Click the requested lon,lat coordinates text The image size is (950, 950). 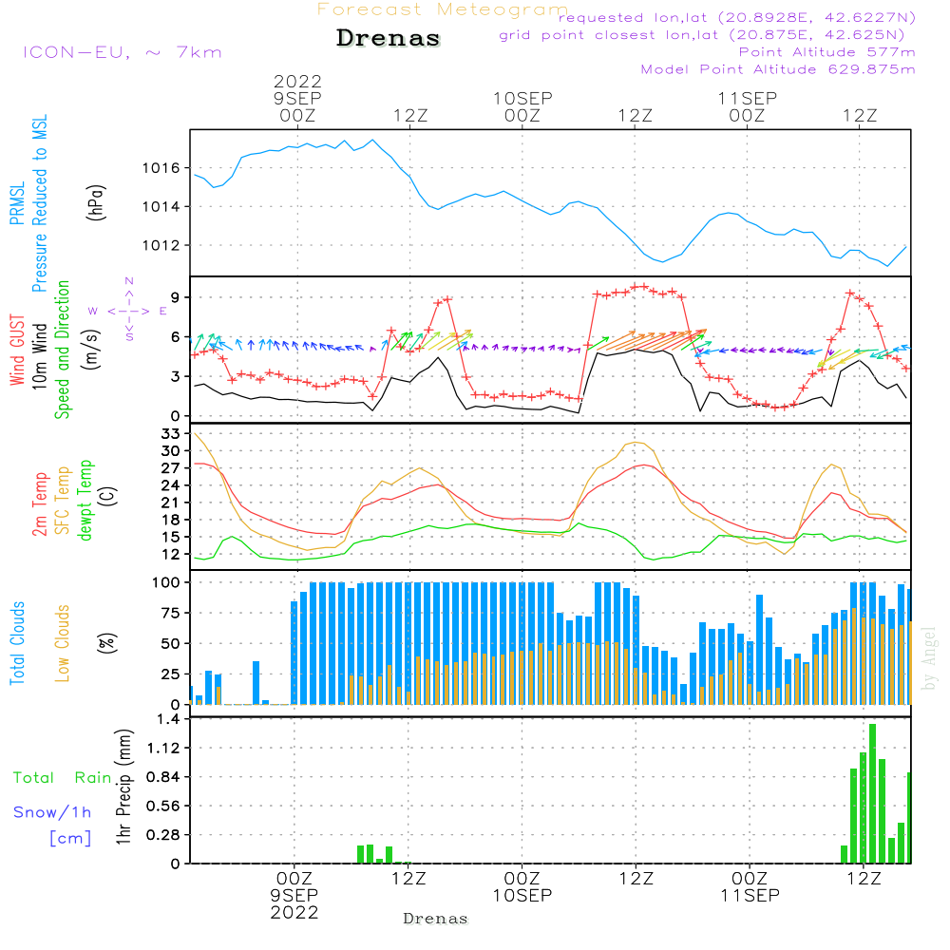(736, 18)
